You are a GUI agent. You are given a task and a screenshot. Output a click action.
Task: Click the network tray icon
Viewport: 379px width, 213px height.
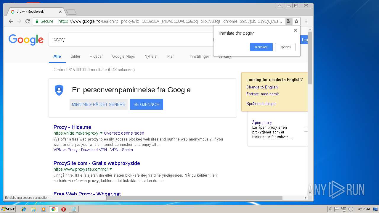click(344, 209)
